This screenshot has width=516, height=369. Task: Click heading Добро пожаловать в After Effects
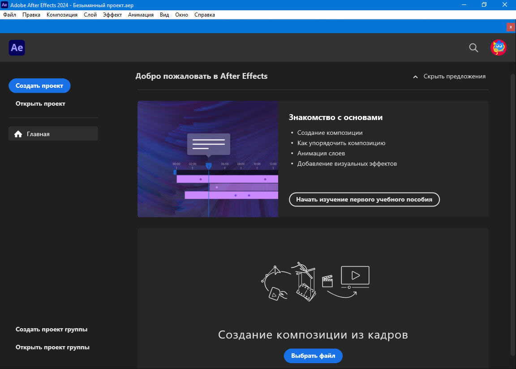click(202, 76)
